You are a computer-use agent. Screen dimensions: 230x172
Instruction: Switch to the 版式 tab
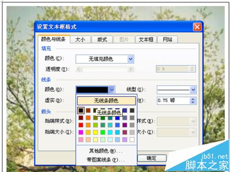coord(102,39)
